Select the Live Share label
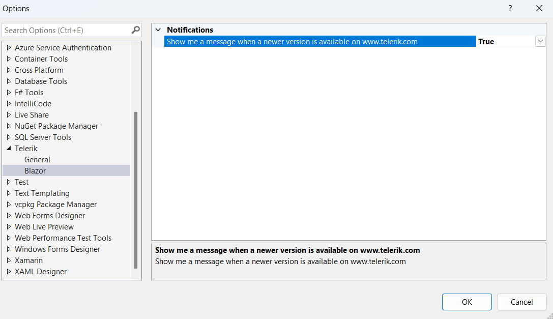This screenshot has height=319, width=553. tap(32, 114)
